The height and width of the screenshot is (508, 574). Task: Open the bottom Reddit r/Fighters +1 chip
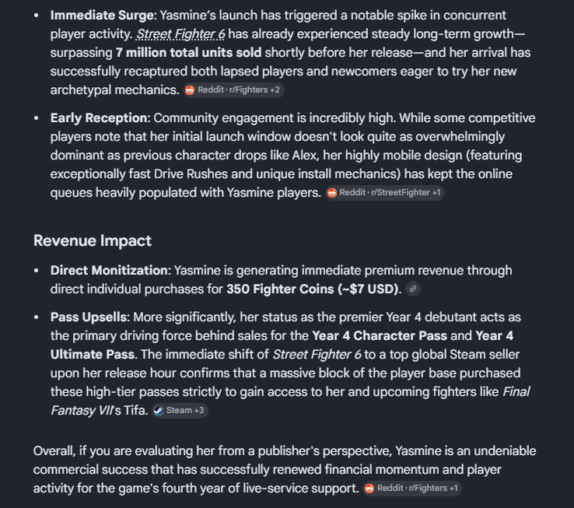pyautogui.click(x=412, y=489)
